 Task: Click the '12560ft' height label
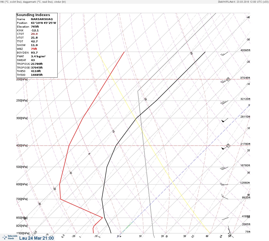[245, 183]
